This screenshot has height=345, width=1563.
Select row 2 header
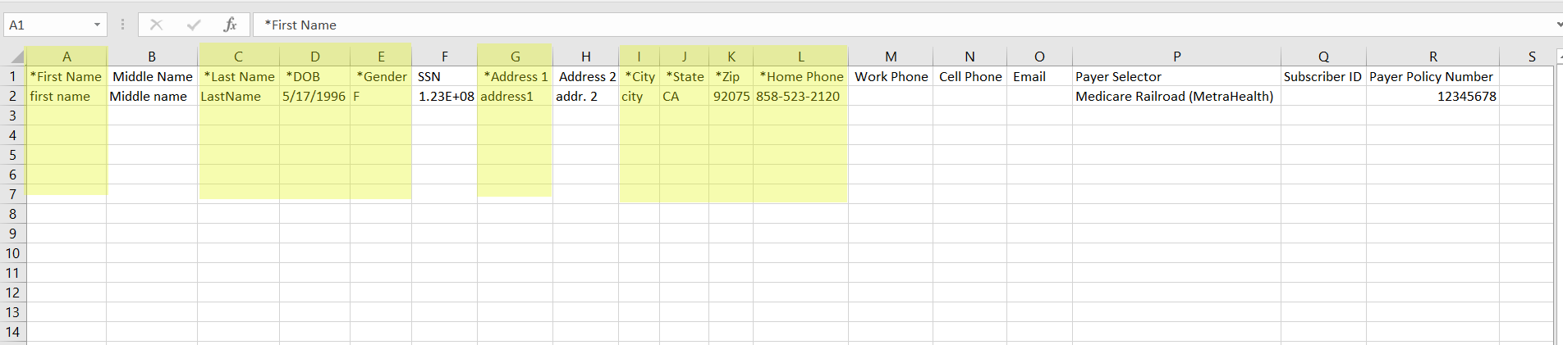click(x=13, y=96)
